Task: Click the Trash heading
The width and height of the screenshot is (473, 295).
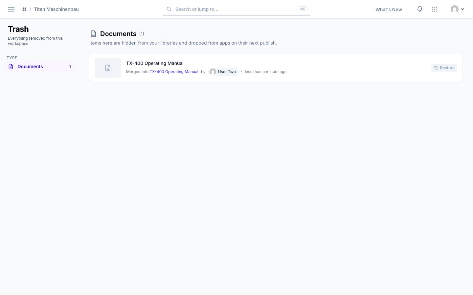Action: click(18, 29)
